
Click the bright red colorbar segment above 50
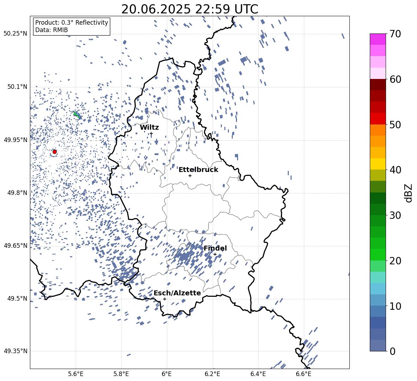[x=378, y=119]
